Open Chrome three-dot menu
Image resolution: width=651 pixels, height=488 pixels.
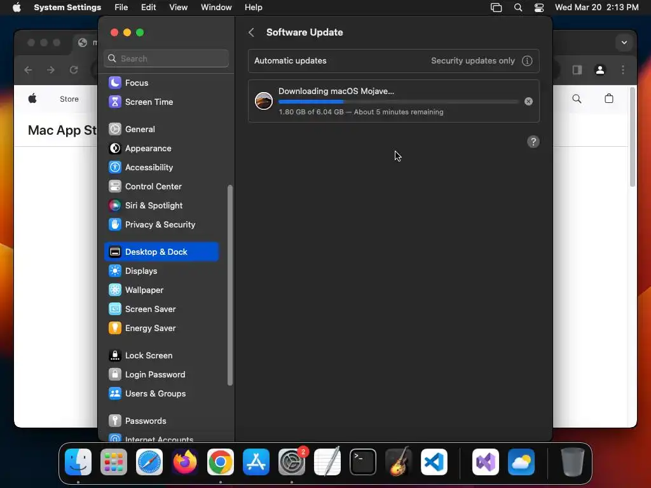coord(623,70)
